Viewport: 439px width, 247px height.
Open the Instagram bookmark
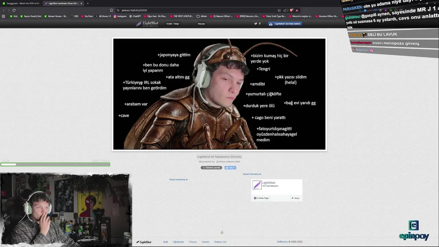[120, 16]
